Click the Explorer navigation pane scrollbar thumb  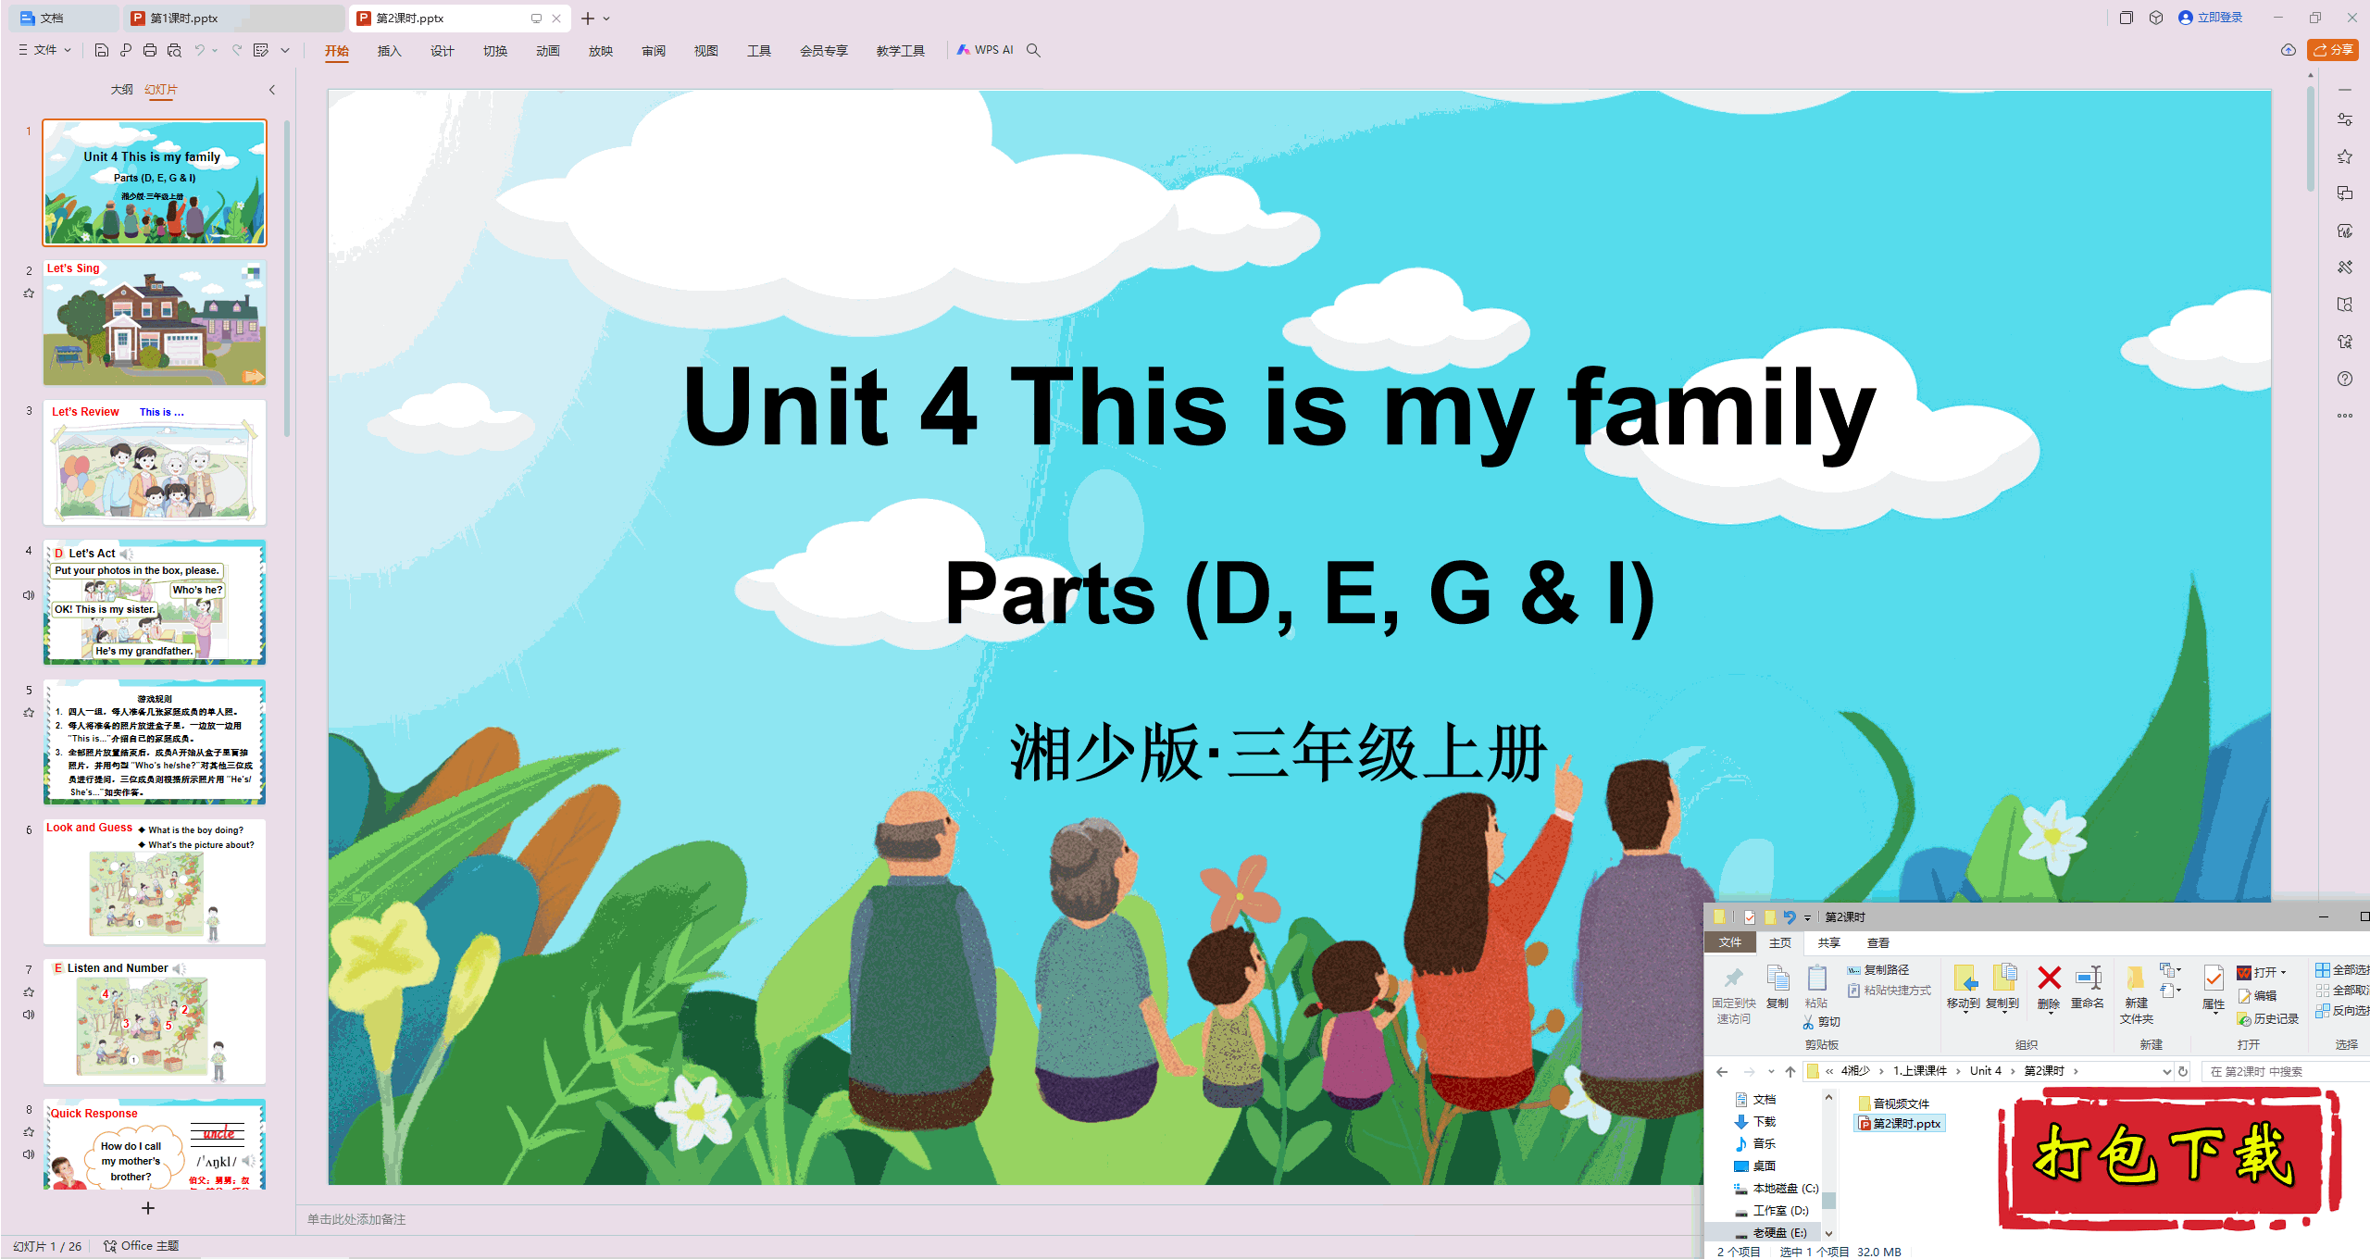1828,1200
